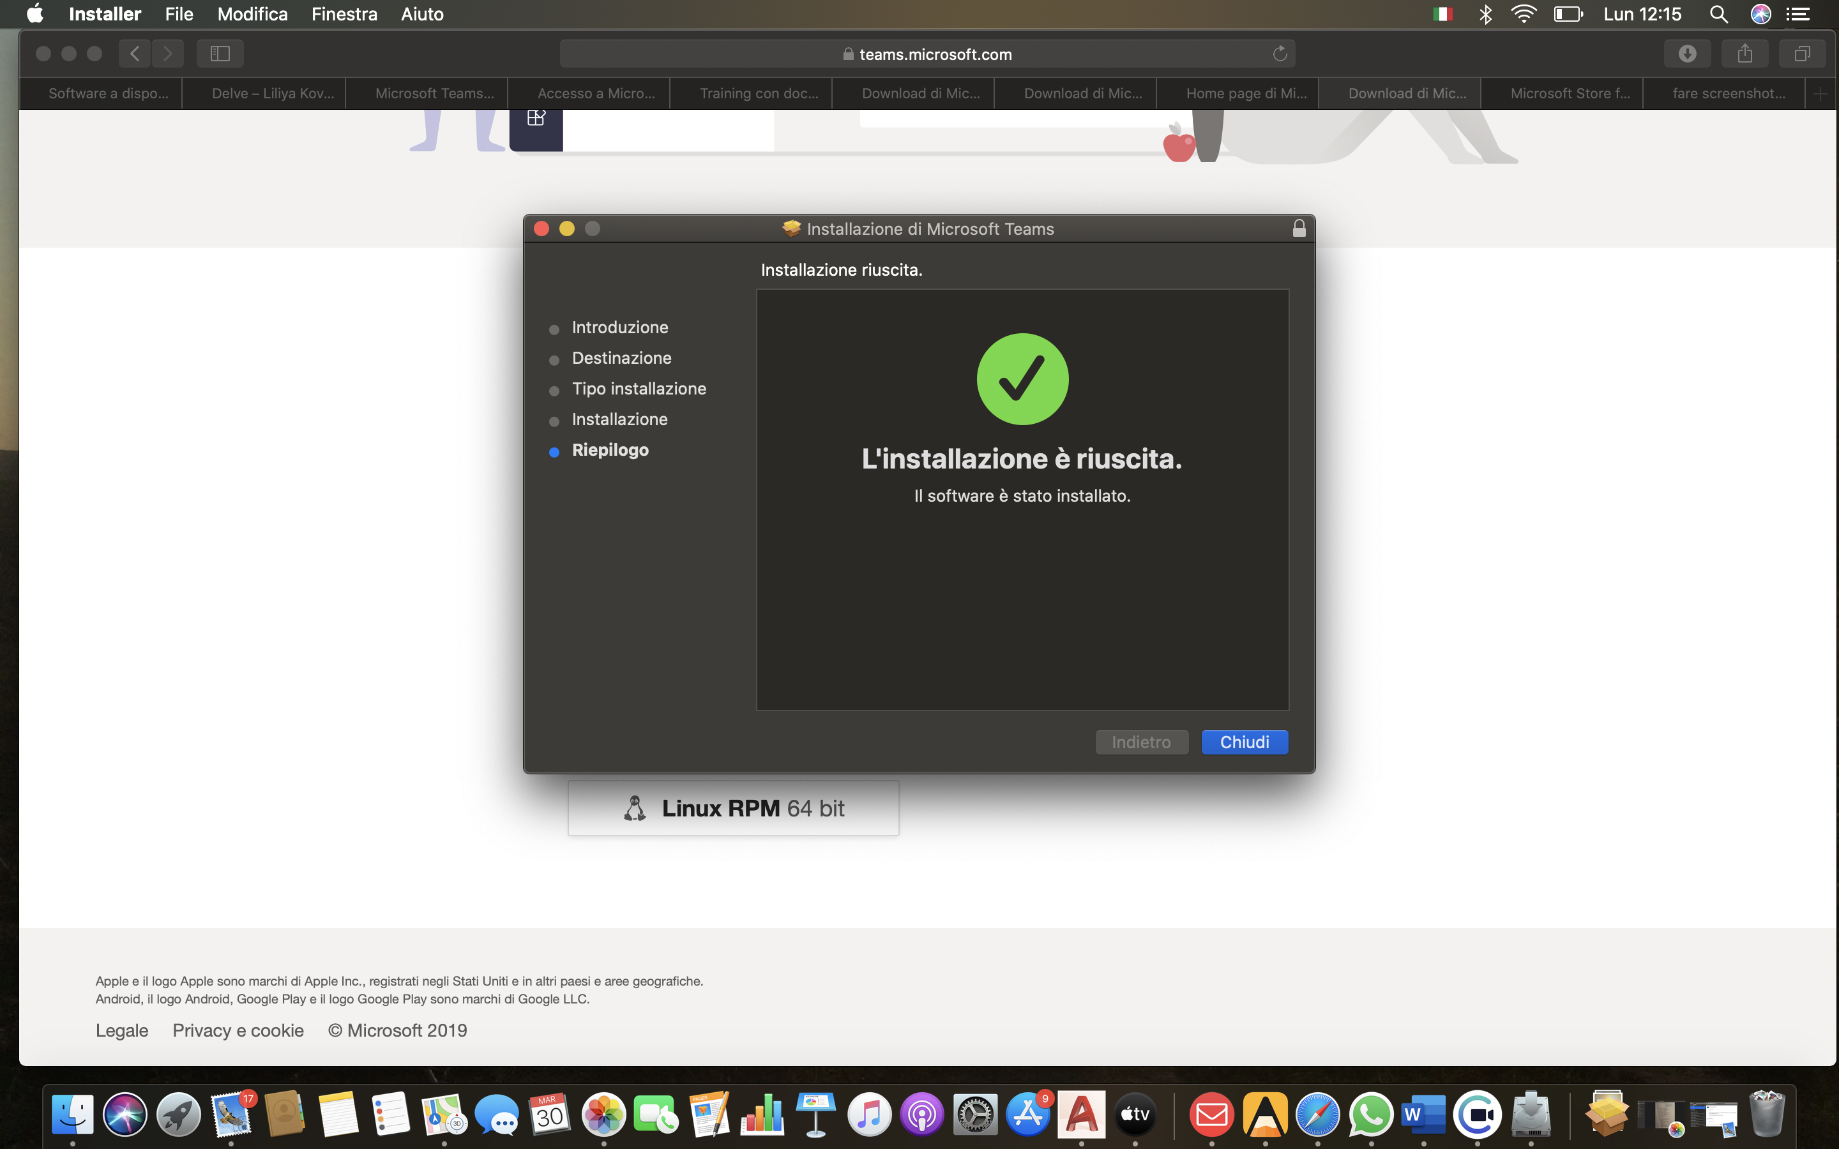
Task: Open the Installer application menu
Action: tap(105, 13)
